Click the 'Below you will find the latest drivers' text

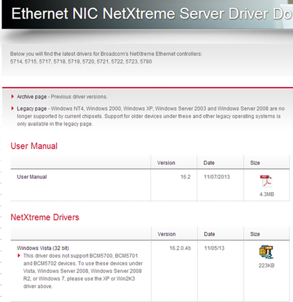[x=106, y=54]
